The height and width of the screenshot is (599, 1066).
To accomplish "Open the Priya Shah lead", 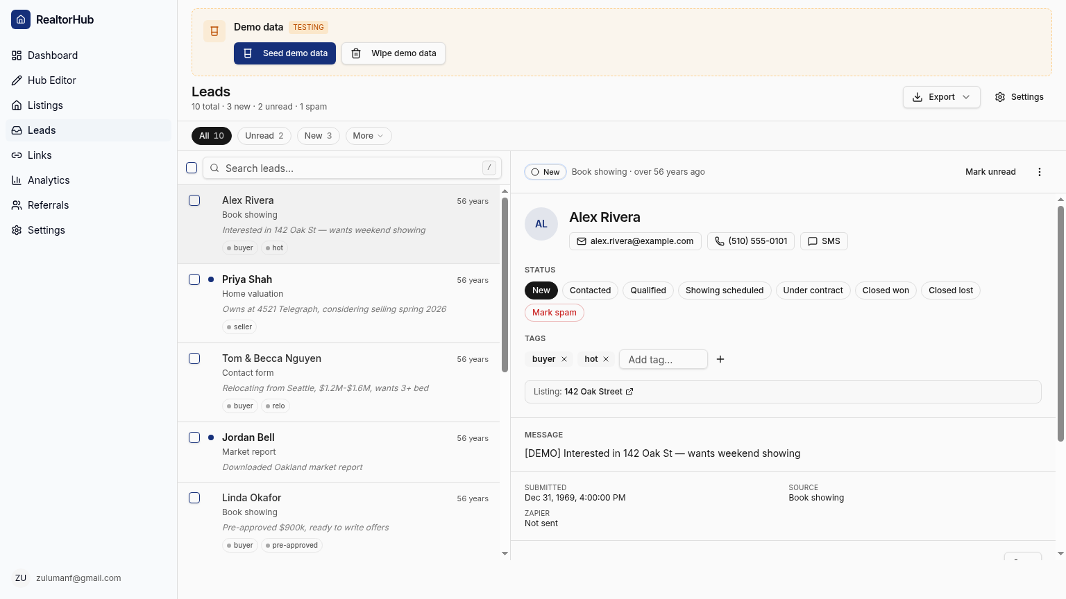I will [339, 304].
